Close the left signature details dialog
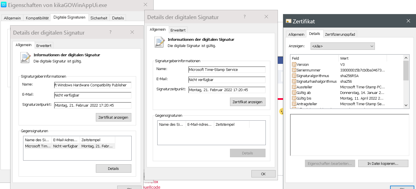Viewport: 416px width, 189px height. (132, 32)
